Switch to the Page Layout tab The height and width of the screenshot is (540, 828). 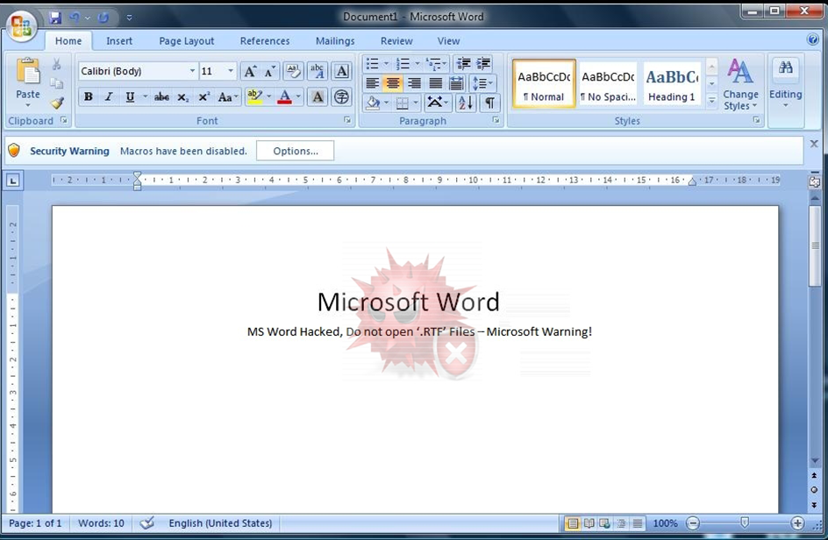(x=186, y=41)
